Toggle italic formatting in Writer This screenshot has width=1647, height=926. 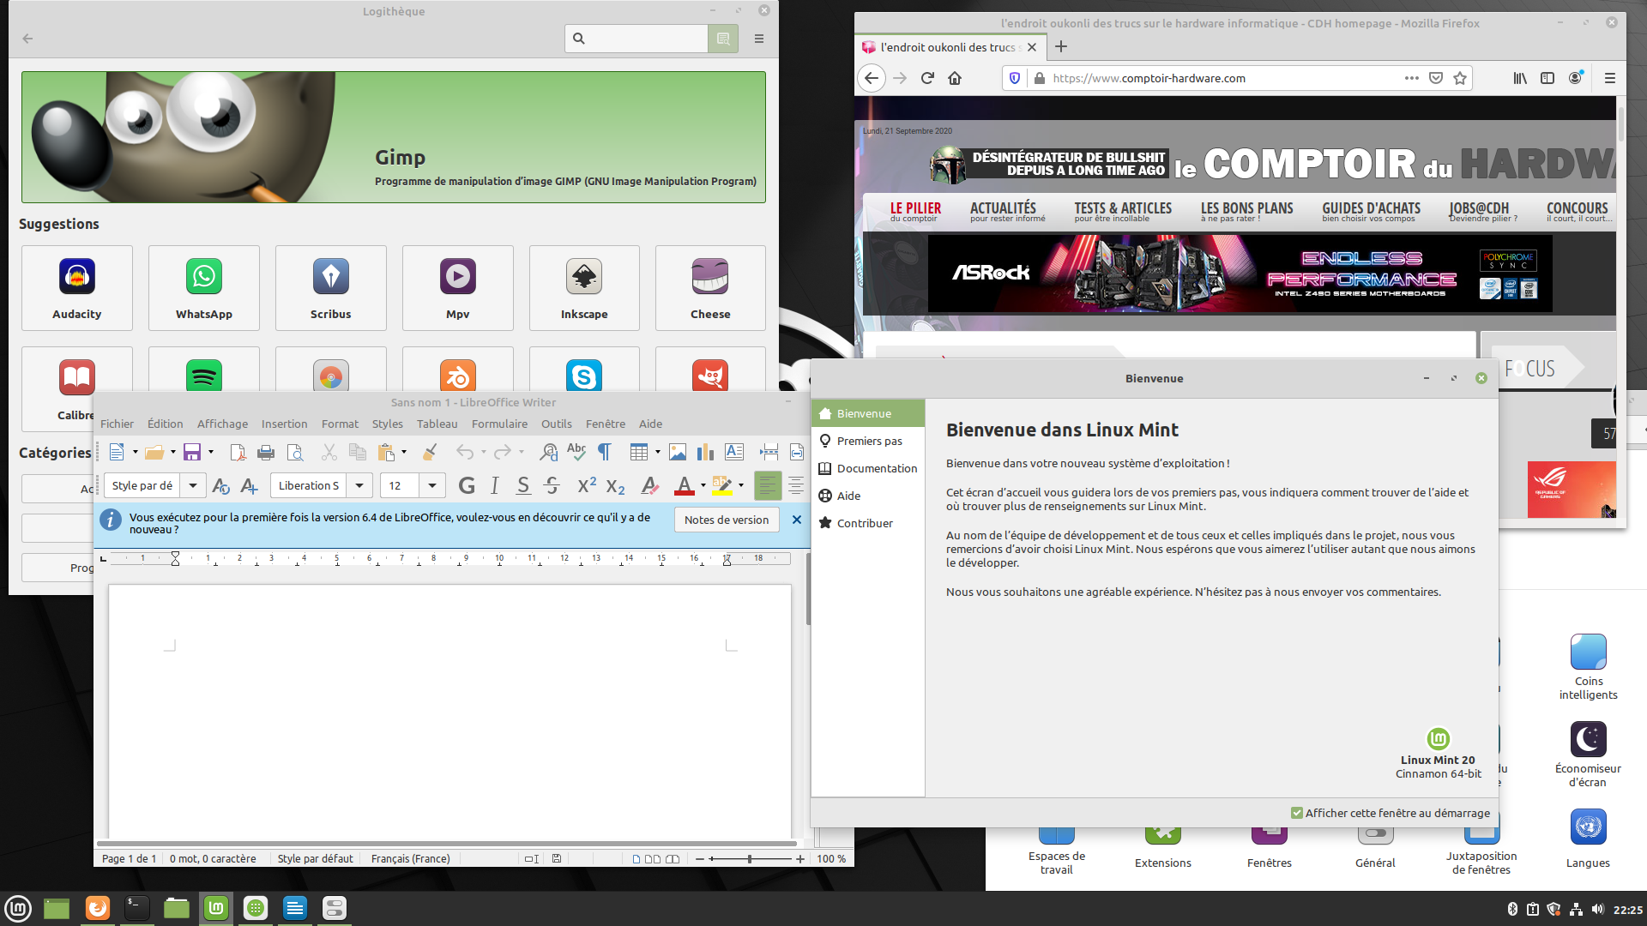point(495,485)
